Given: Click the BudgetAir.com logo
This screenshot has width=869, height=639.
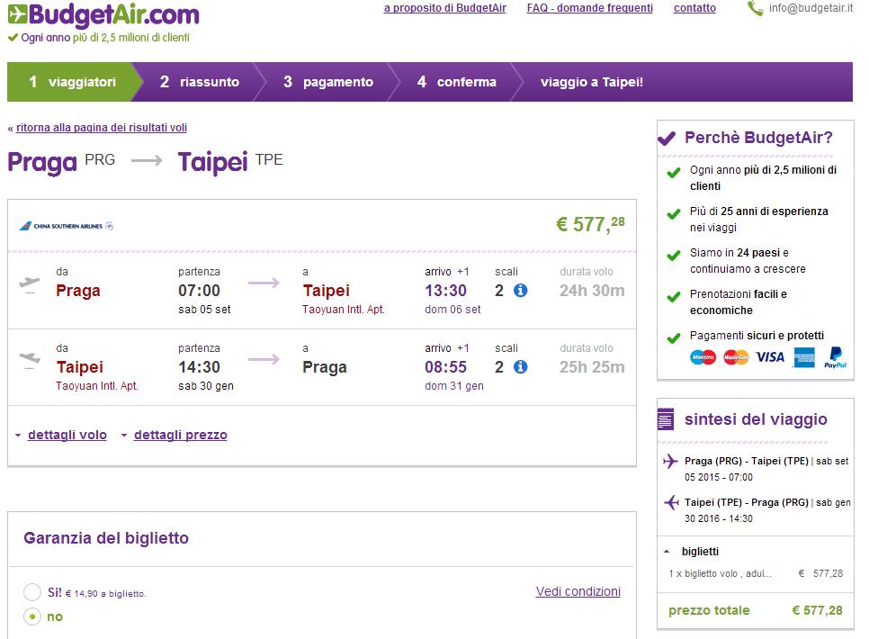Looking at the screenshot, I should 103,15.
